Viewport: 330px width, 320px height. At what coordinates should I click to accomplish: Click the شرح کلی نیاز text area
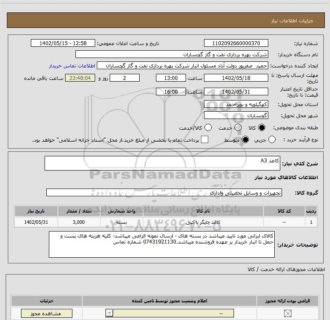click(x=162, y=163)
